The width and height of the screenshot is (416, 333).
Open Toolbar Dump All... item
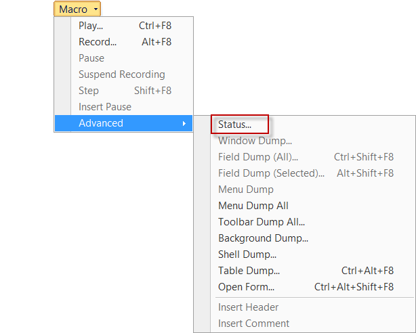point(262,222)
